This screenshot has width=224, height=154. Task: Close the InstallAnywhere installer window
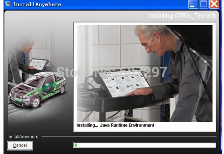tap(214, 4)
